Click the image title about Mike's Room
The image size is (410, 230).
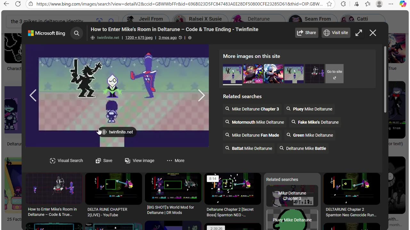(x=174, y=29)
